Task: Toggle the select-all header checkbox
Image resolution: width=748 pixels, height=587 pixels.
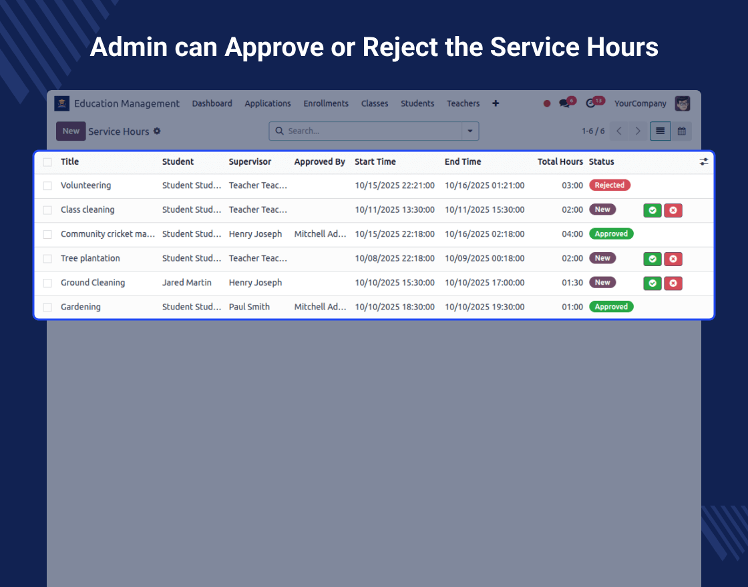Action: [x=47, y=162]
